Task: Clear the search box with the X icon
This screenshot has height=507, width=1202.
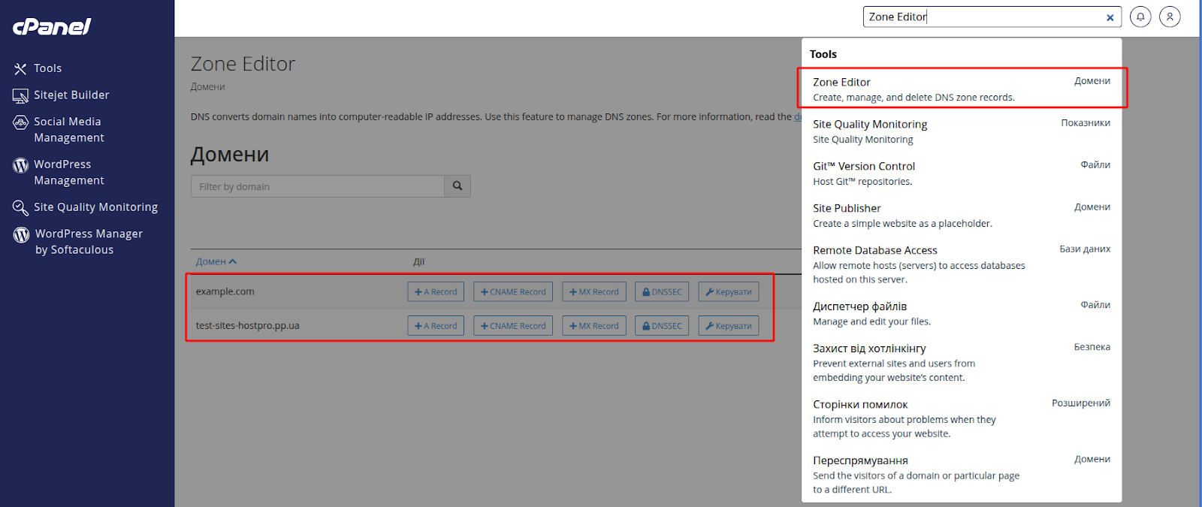Action: click(x=1110, y=17)
